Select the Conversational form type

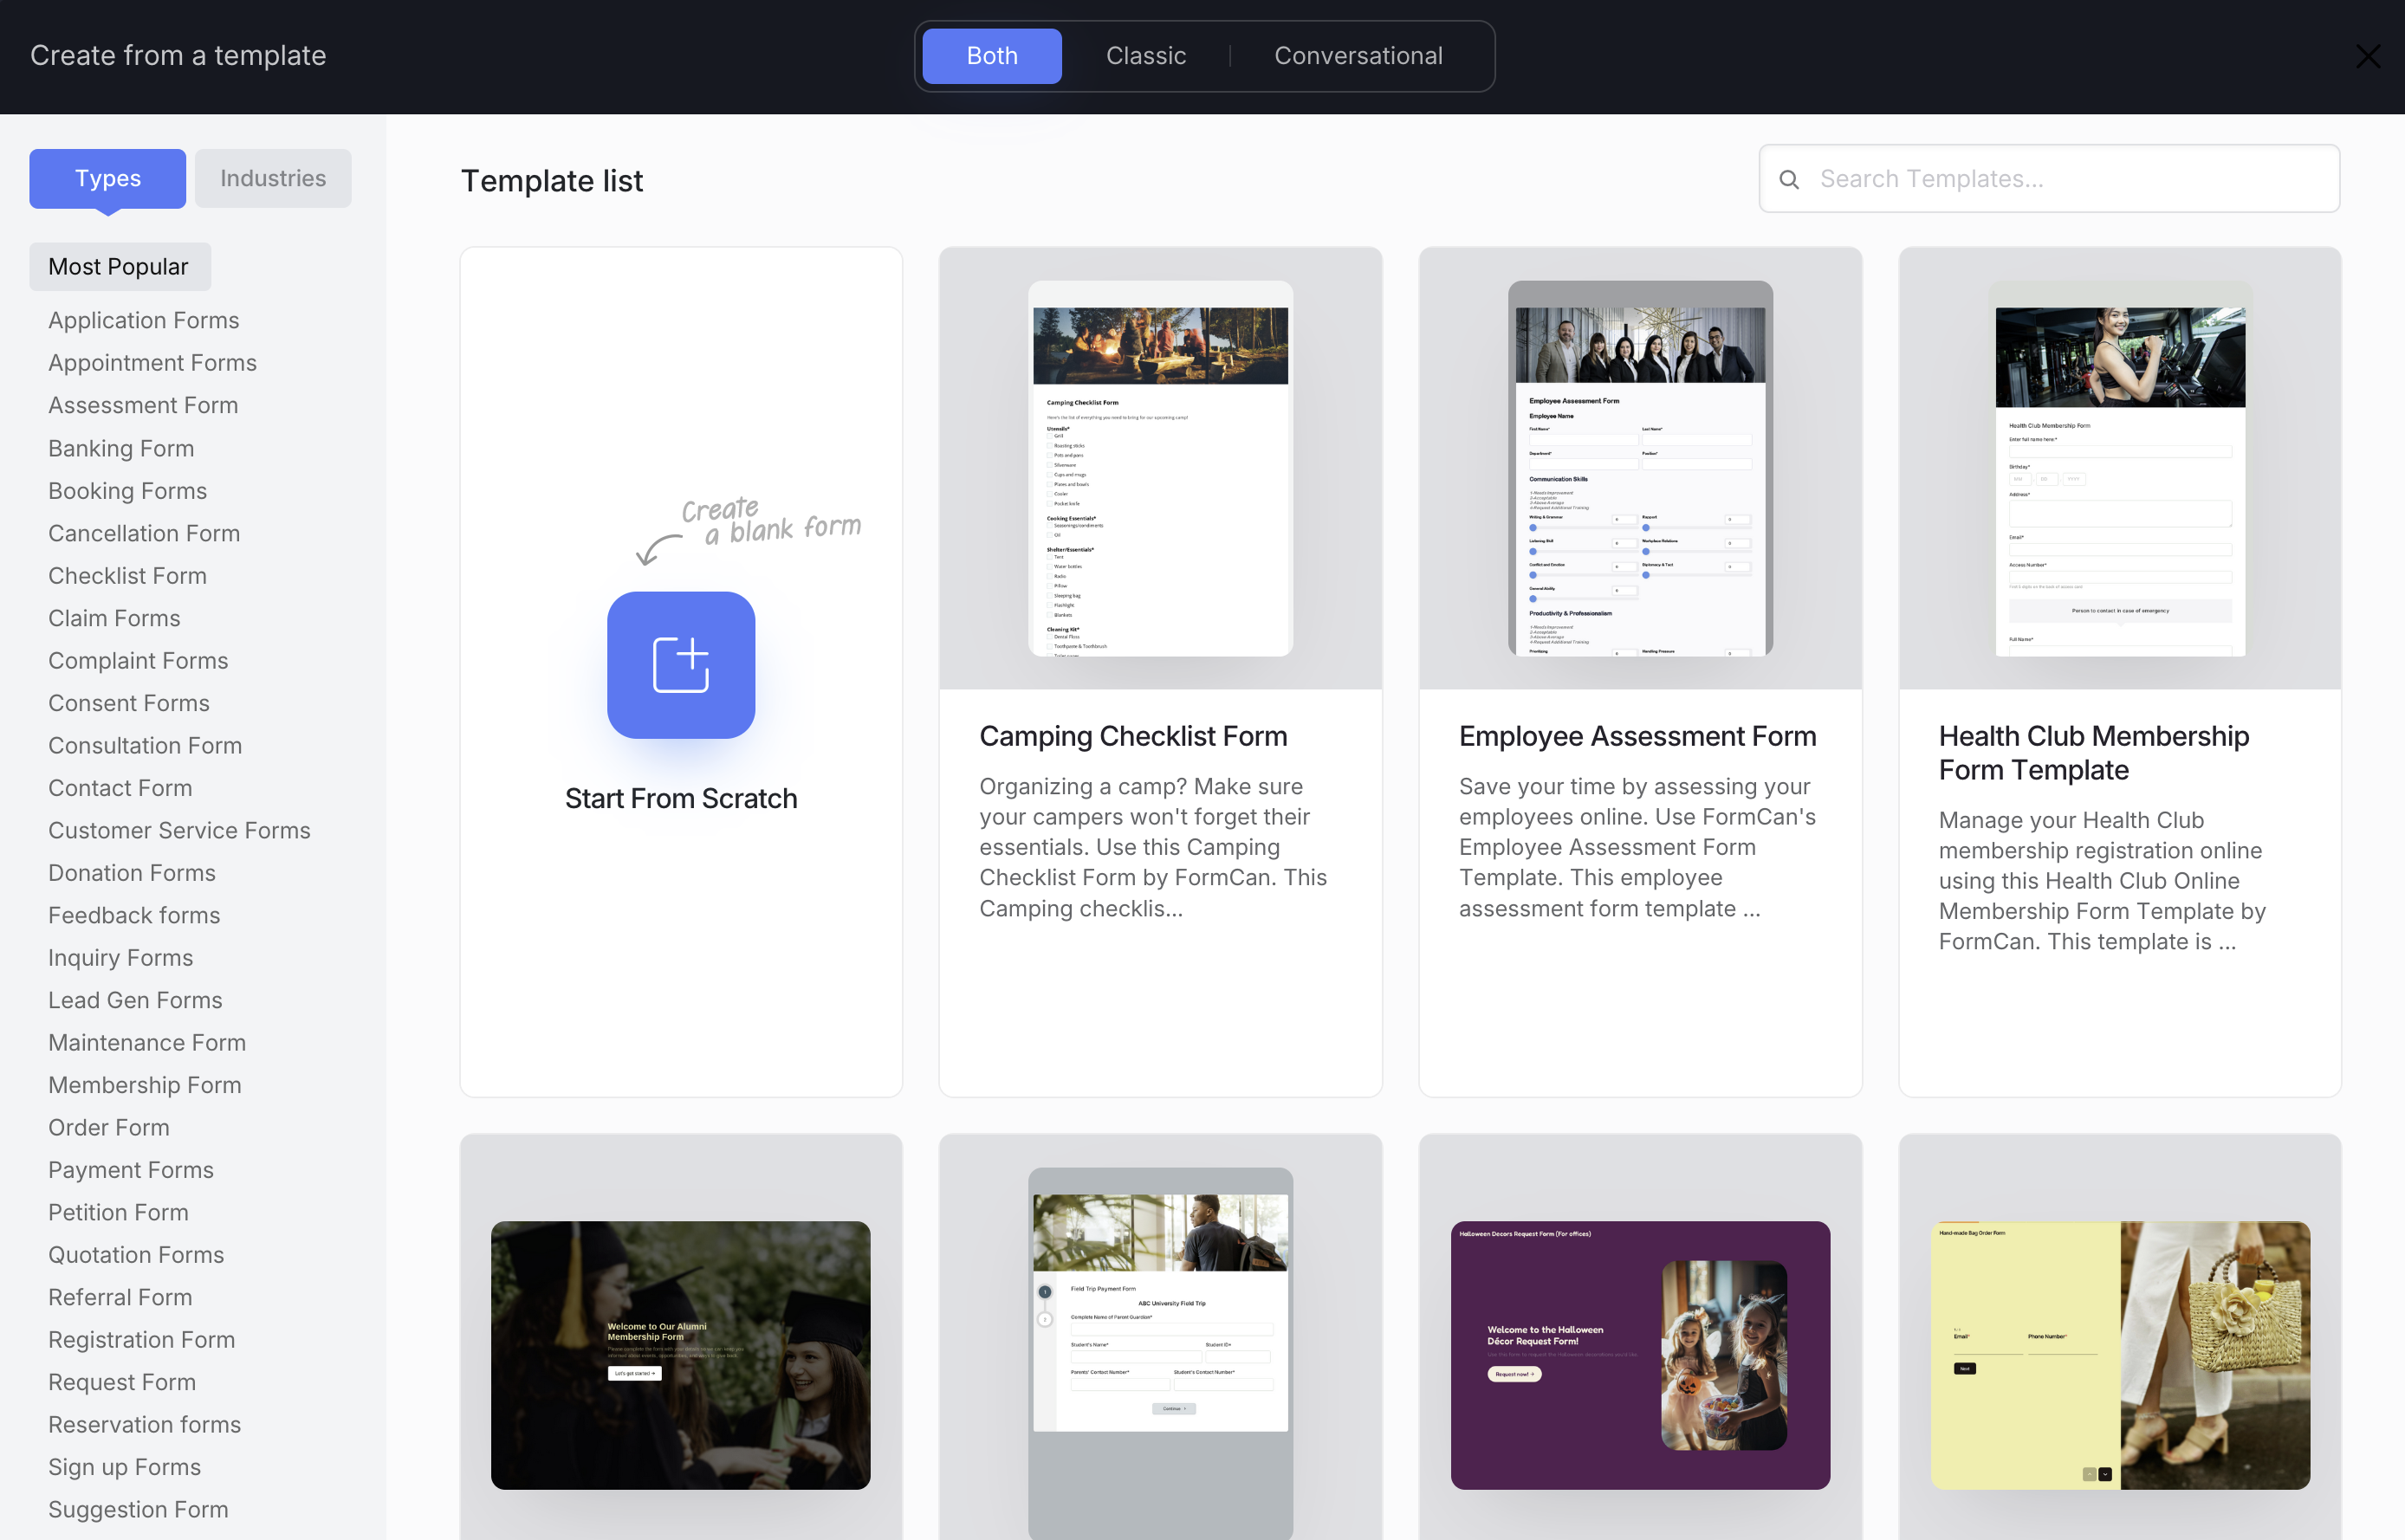[1357, 56]
